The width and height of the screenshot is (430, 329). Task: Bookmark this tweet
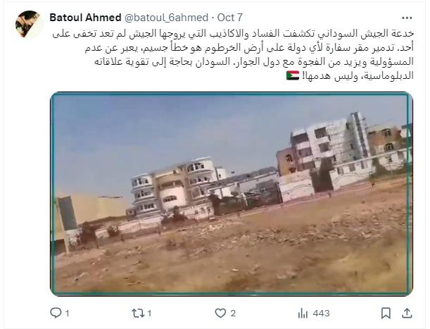click(x=386, y=313)
